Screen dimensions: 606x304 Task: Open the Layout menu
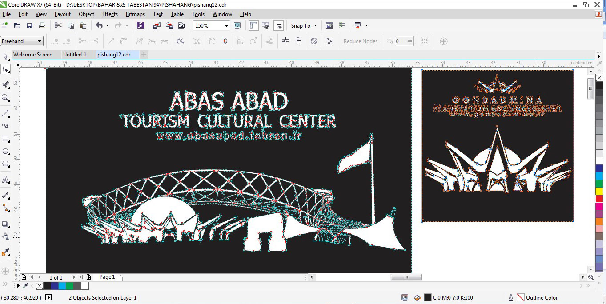[x=63, y=14]
